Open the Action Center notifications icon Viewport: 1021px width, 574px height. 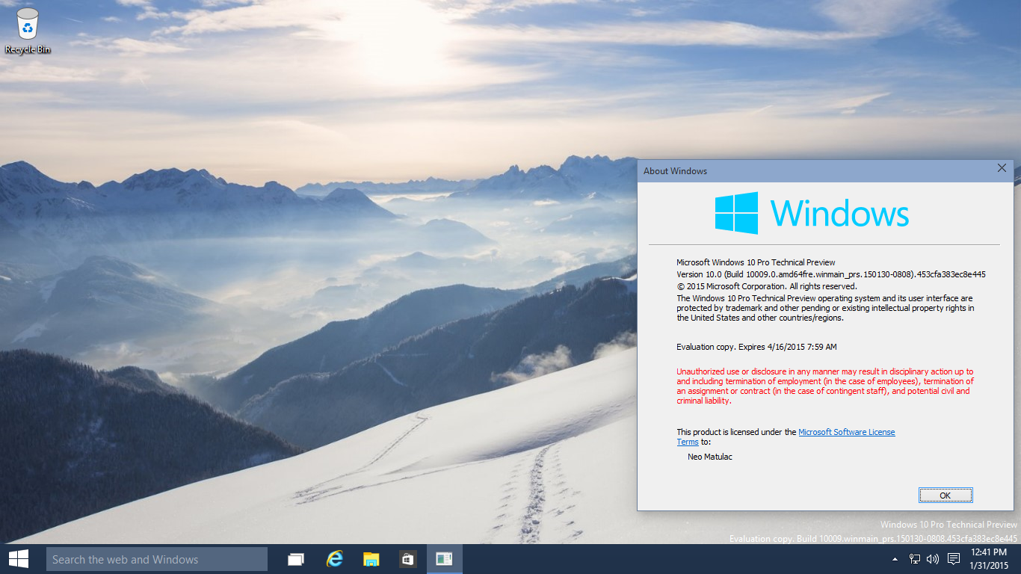[x=953, y=558]
